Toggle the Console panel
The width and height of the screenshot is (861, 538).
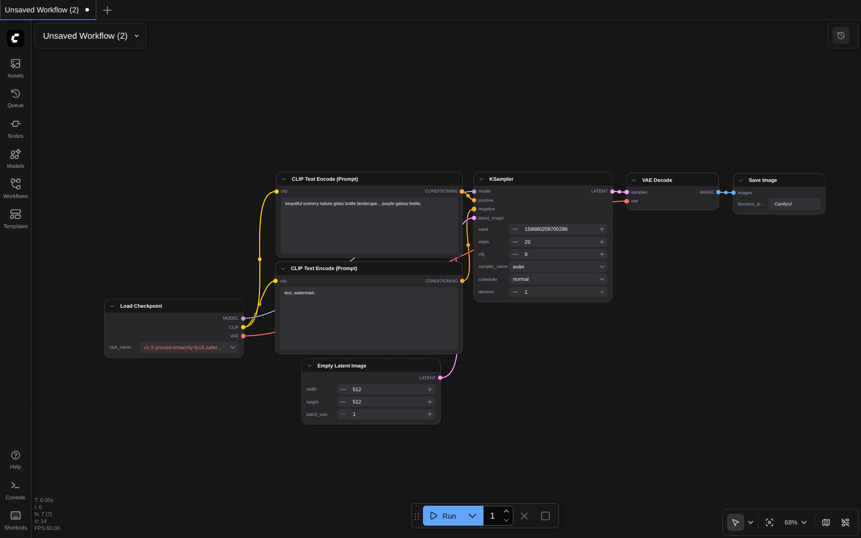click(15, 490)
